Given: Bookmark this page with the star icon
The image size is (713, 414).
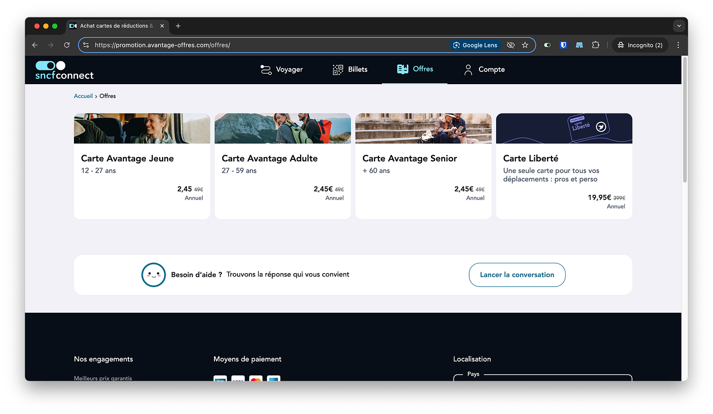Looking at the screenshot, I should 525,45.
